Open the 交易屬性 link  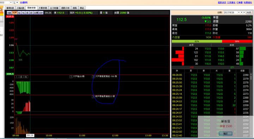(x=231, y=2)
